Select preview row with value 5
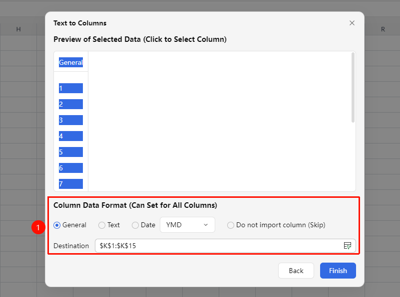Screen dimensions: 400x297 pyautogui.click(x=71, y=152)
